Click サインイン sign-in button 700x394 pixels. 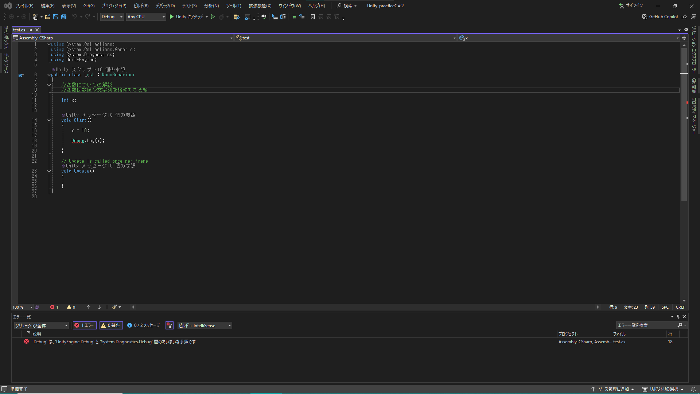631,6
